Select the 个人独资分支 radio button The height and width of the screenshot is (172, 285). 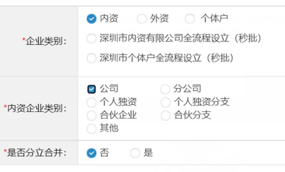165,102
